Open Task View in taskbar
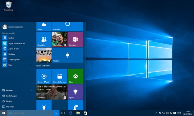194x116 pixels. click(63, 113)
